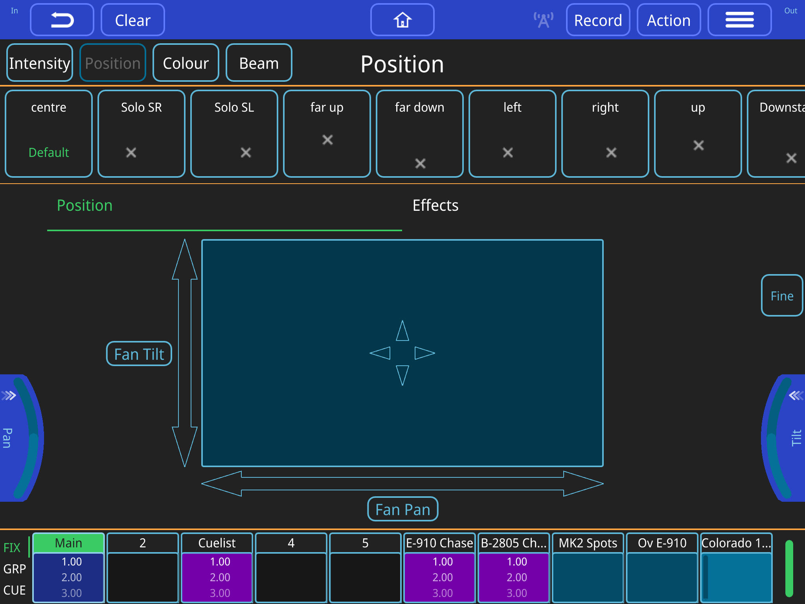Expand the Tilt wheel panel chevrons

click(796, 395)
